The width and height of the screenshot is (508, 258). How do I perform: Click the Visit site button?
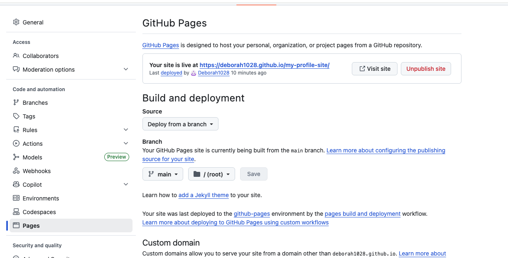(x=374, y=69)
